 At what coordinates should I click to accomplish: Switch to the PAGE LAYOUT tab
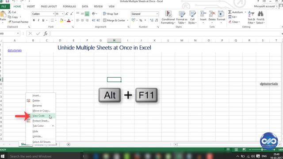tap(49, 7)
